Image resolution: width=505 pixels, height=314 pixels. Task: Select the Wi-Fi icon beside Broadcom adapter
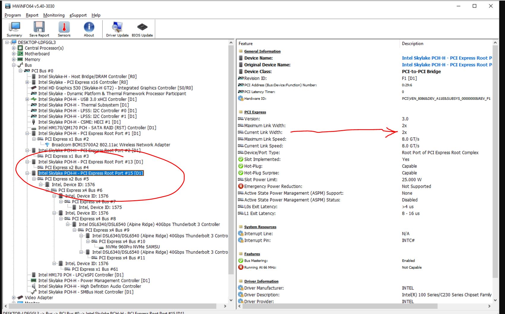[47, 145]
